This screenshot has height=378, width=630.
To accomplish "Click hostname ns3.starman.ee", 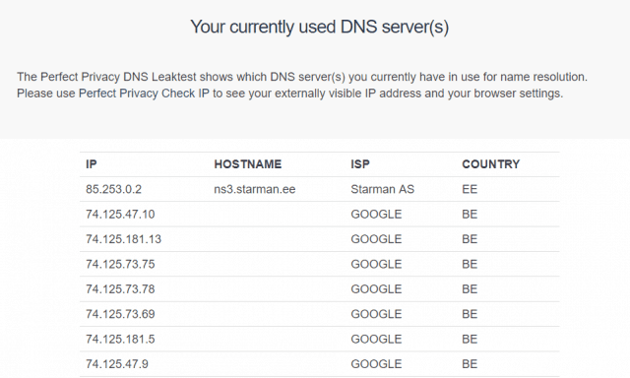I will tap(255, 189).
